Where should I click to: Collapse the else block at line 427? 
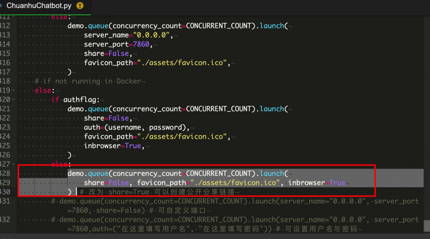pyautogui.click(x=14, y=164)
